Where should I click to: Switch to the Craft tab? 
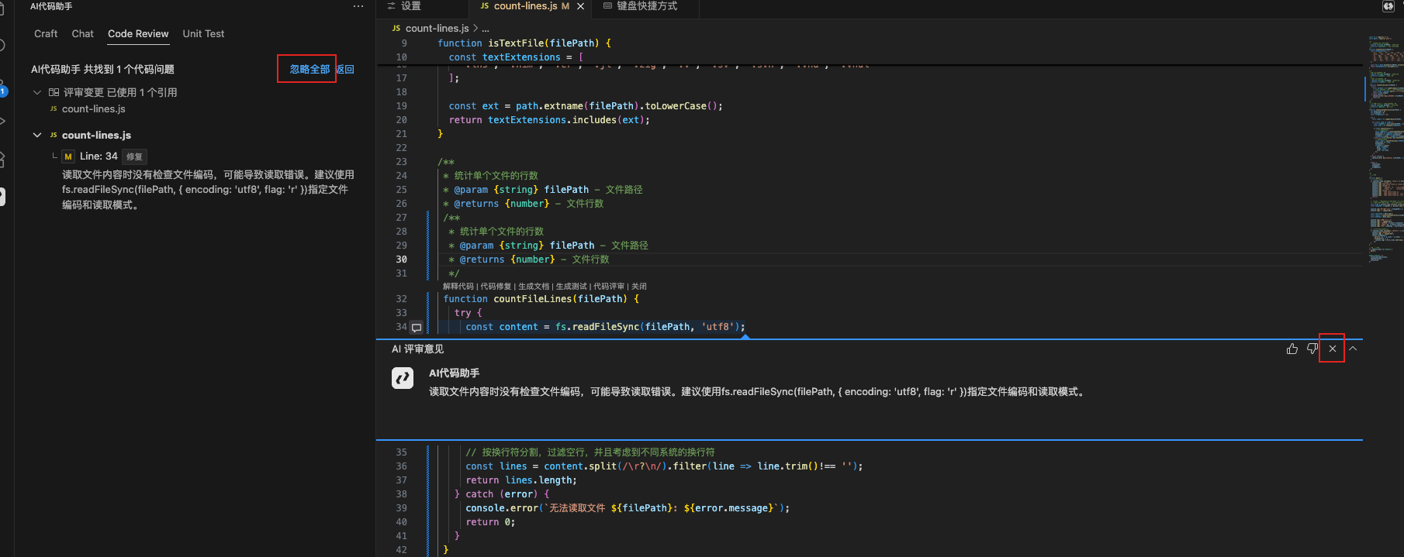point(46,33)
